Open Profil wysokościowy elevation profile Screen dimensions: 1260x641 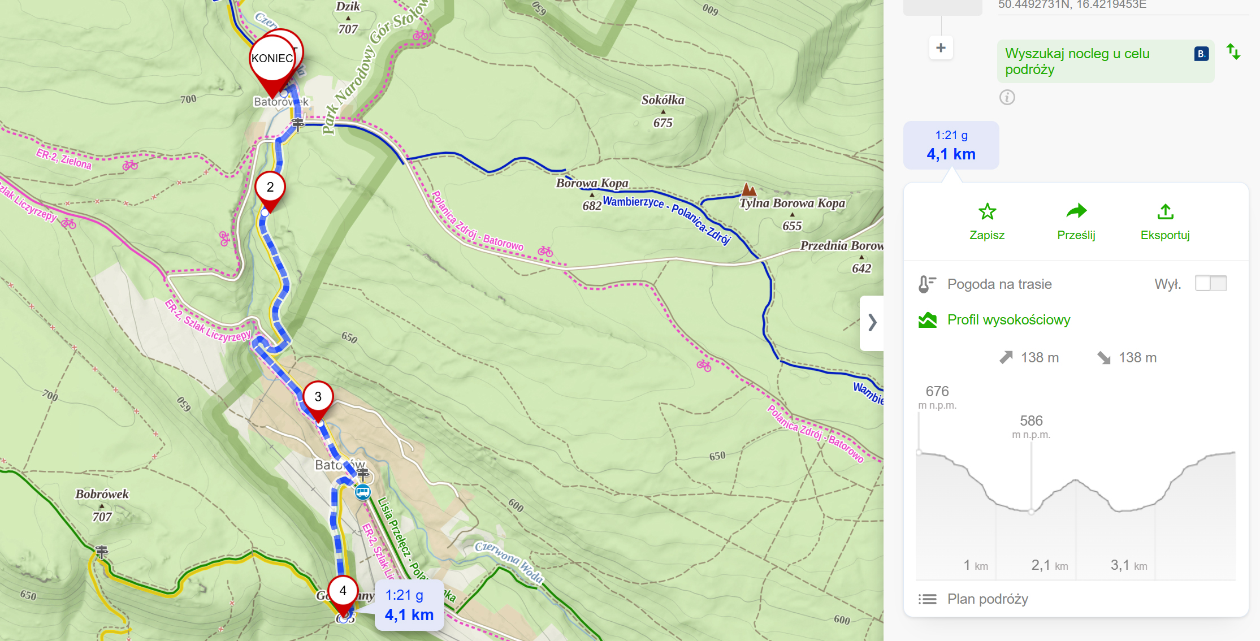click(1008, 320)
